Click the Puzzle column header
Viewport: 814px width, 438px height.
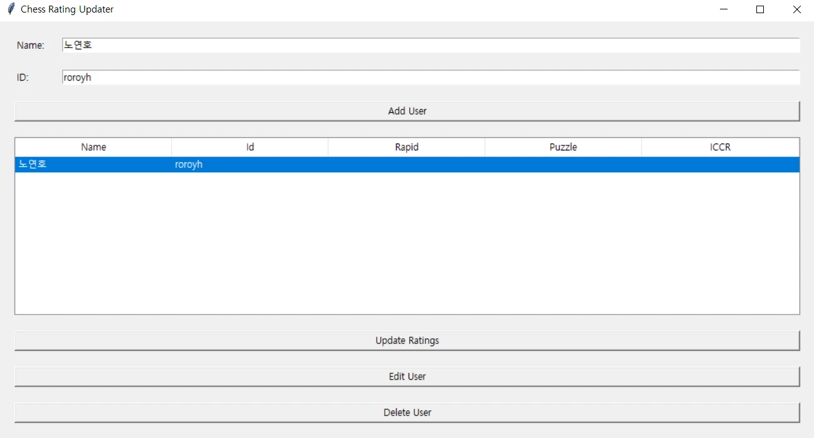pyautogui.click(x=563, y=147)
